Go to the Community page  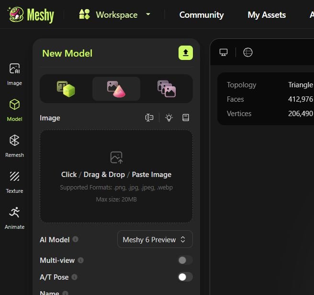pyautogui.click(x=201, y=15)
